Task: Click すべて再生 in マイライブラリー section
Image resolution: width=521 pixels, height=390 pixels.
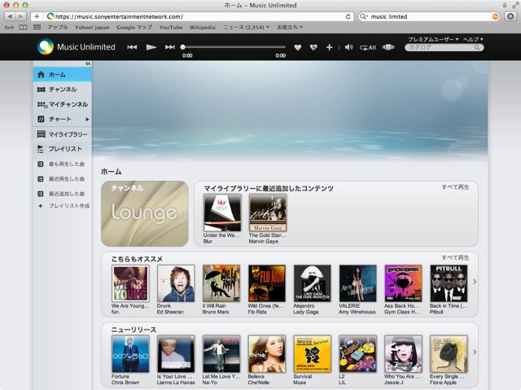Action: (455, 187)
